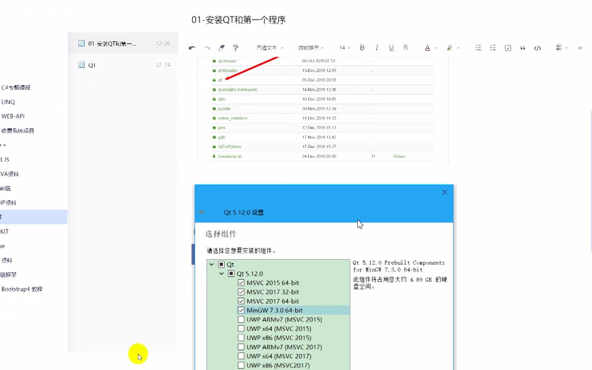Click the text alignment icon
This screenshot has height=370, width=592.
pos(559,48)
